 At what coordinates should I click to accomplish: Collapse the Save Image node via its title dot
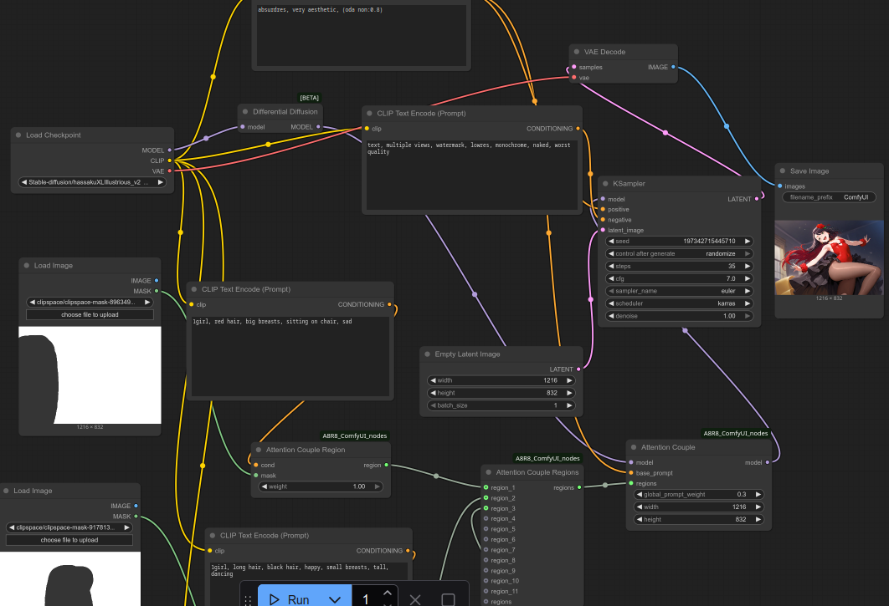[783, 171]
